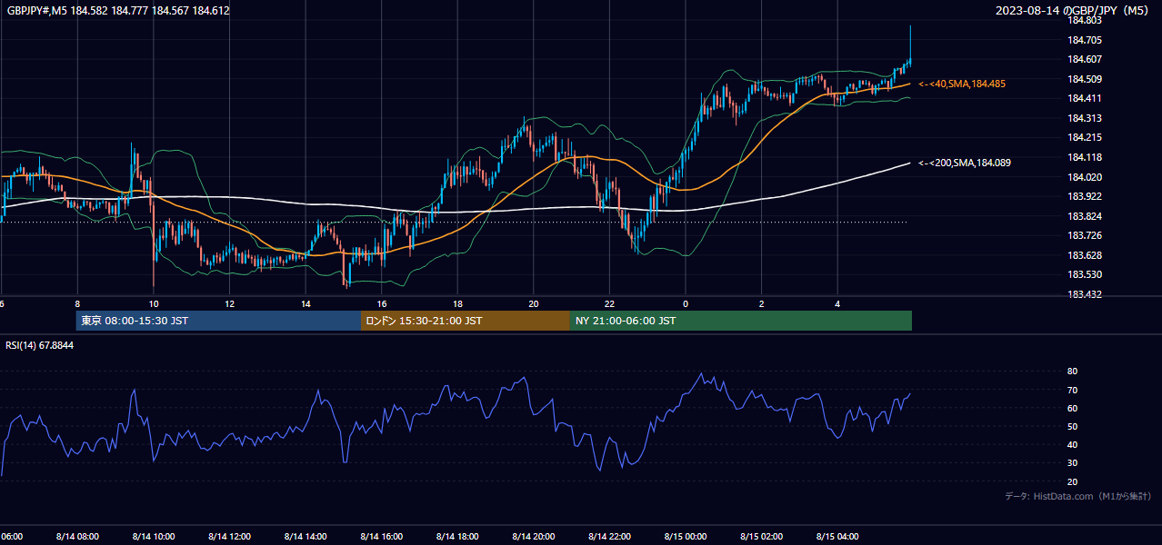This screenshot has width=1162, height=545.
Task: Click RSI axis level 70
Action: point(1072,390)
